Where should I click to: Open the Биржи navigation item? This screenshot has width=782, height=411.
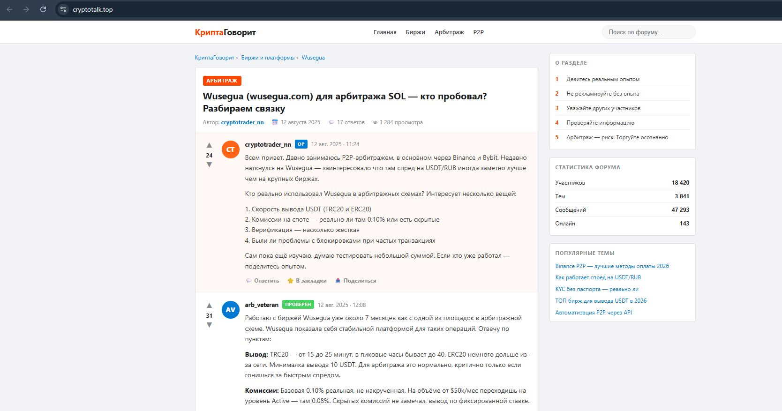coord(415,32)
